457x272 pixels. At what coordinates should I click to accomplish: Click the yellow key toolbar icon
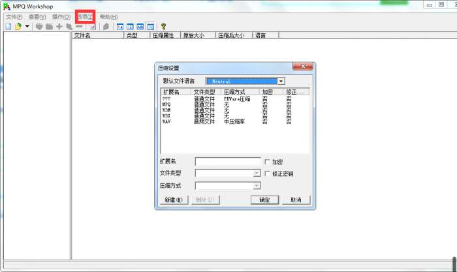pos(163,27)
